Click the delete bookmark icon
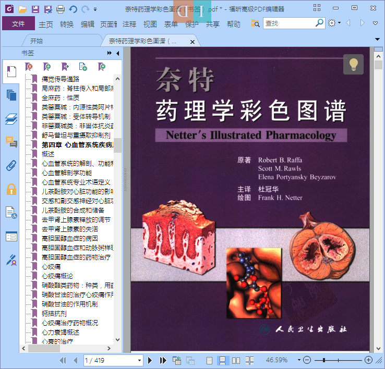 (x=29, y=67)
